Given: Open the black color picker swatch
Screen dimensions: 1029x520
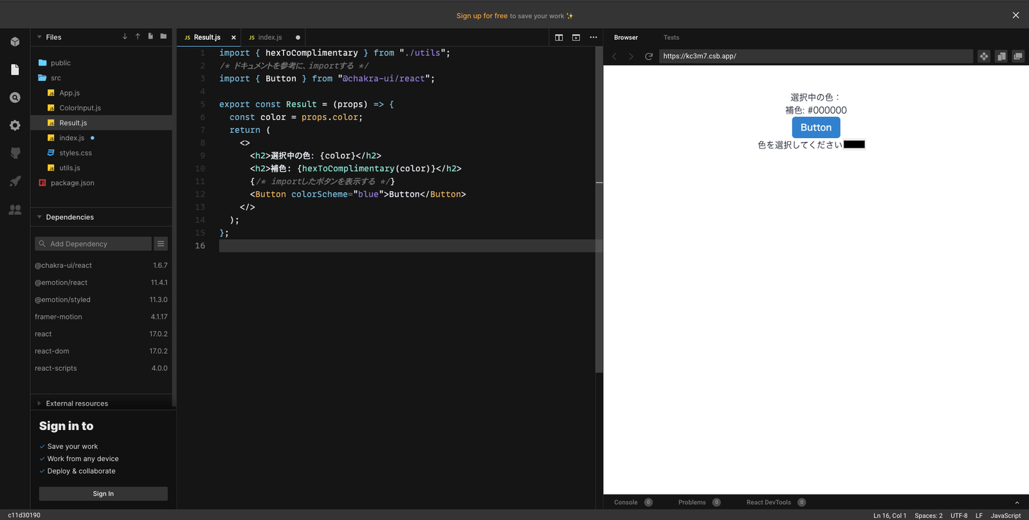Looking at the screenshot, I should tap(854, 145).
